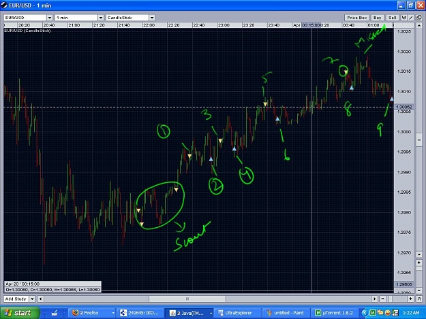Click the chart indicator tool icon
This screenshot has height=319, width=426.
point(404,18)
